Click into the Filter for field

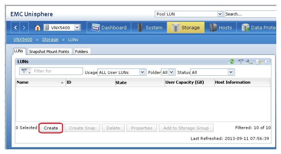[57, 71]
